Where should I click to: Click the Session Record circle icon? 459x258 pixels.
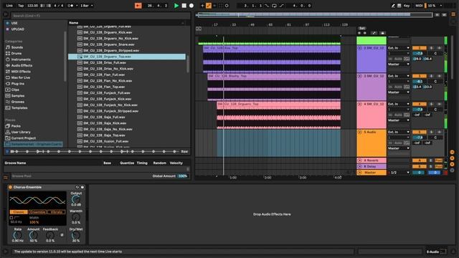227,6
